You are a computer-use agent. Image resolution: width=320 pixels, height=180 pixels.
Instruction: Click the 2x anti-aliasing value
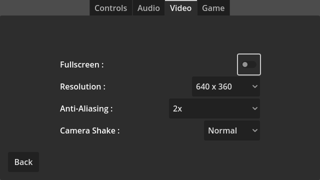tap(177, 109)
